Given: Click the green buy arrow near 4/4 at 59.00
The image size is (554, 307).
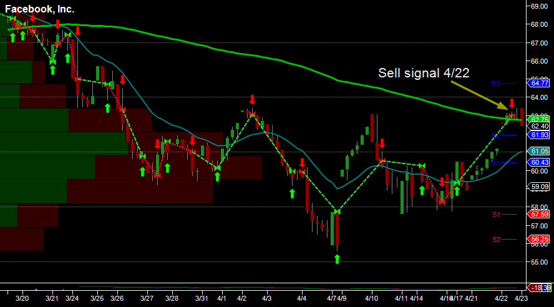Looking at the screenshot, I should pyautogui.click(x=292, y=193).
